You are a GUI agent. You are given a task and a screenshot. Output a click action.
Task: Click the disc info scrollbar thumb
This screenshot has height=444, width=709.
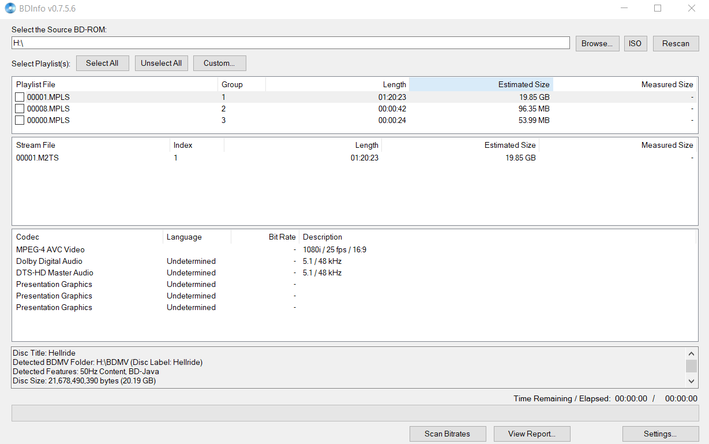(x=691, y=365)
